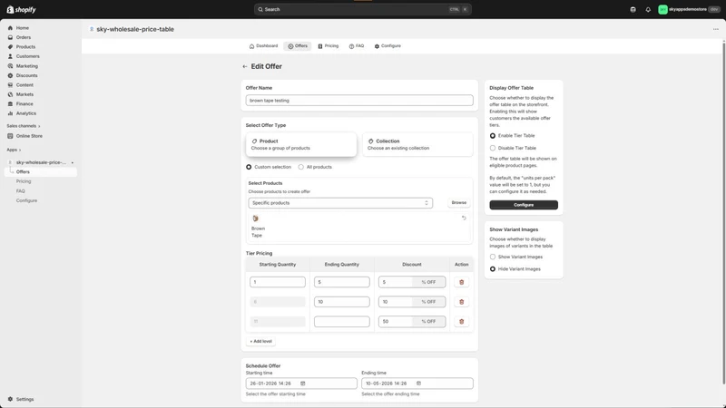Image resolution: width=726 pixels, height=408 pixels.
Task: Open the three-dot more actions menu
Action: tap(716, 29)
